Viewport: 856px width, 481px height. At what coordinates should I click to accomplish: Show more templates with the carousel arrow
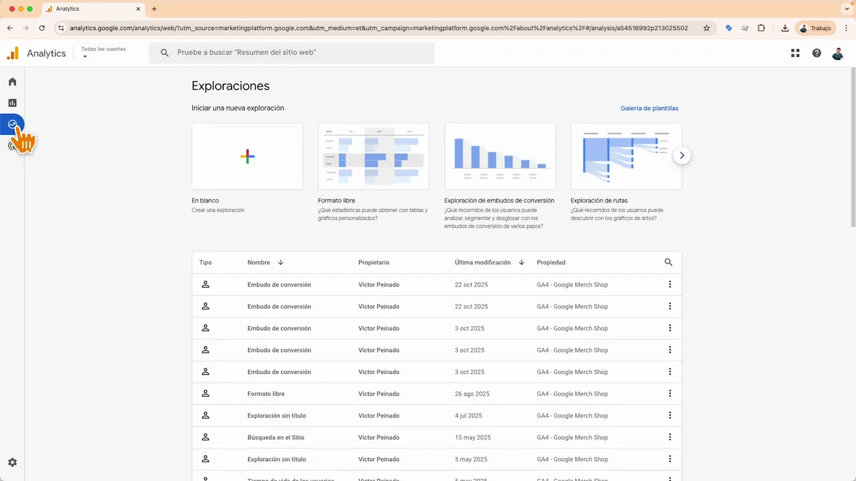coord(681,155)
